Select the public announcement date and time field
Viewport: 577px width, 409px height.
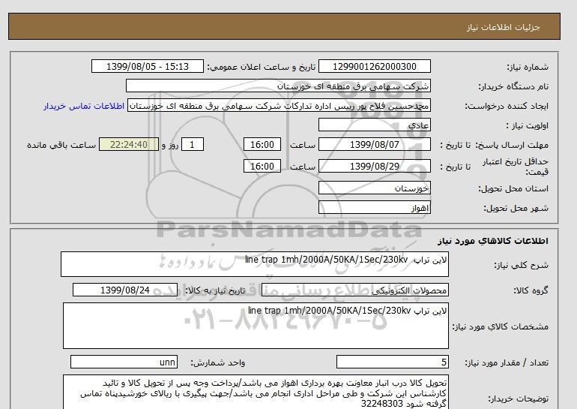click(x=146, y=66)
